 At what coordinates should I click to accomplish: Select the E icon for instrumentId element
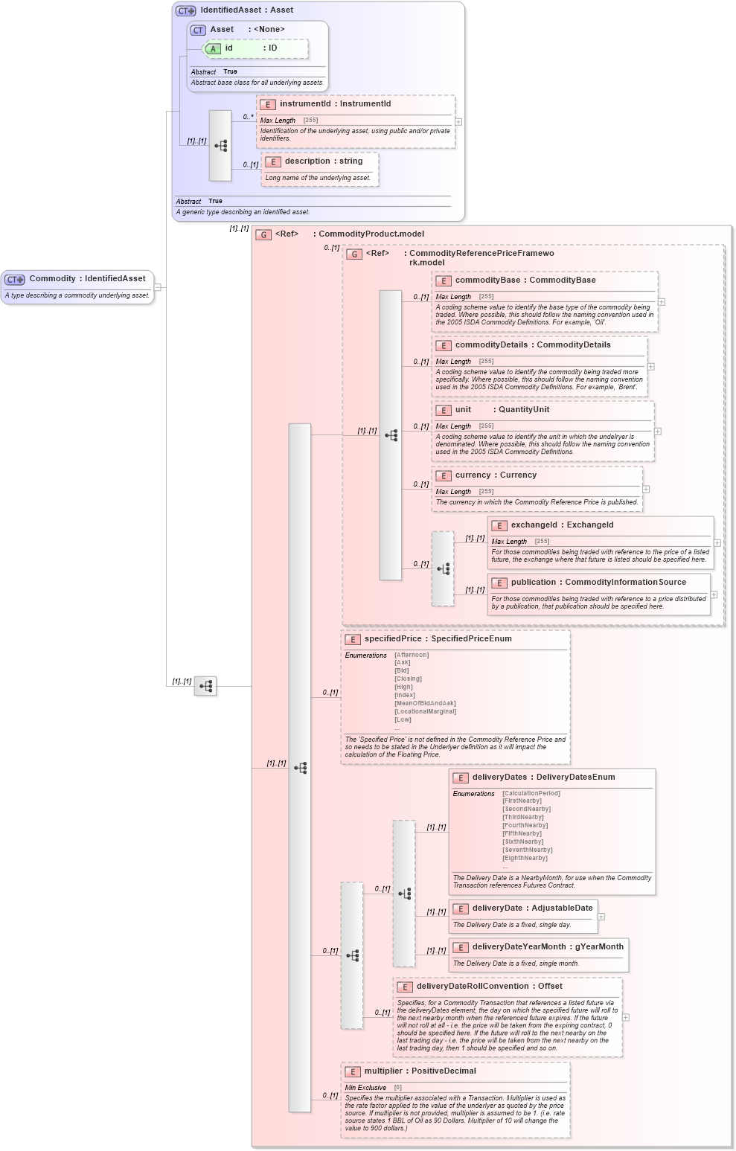point(268,105)
